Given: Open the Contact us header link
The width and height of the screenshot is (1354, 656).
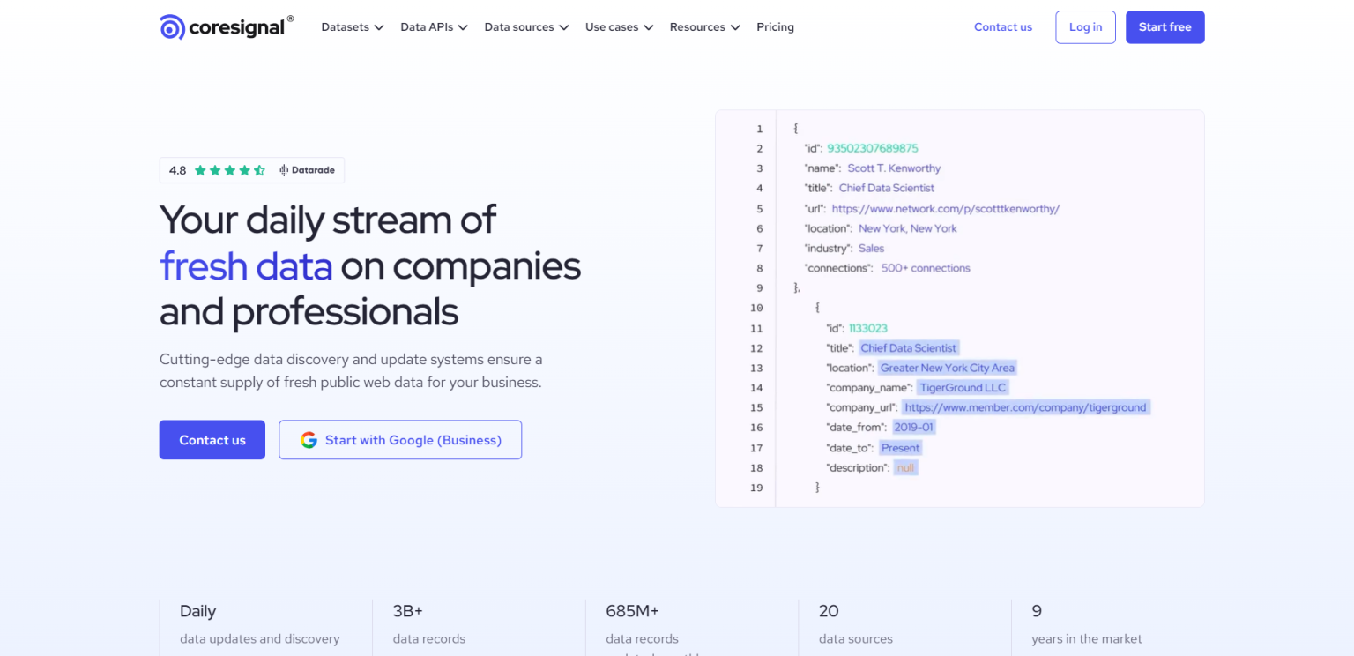Looking at the screenshot, I should [x=1003, y=26].
